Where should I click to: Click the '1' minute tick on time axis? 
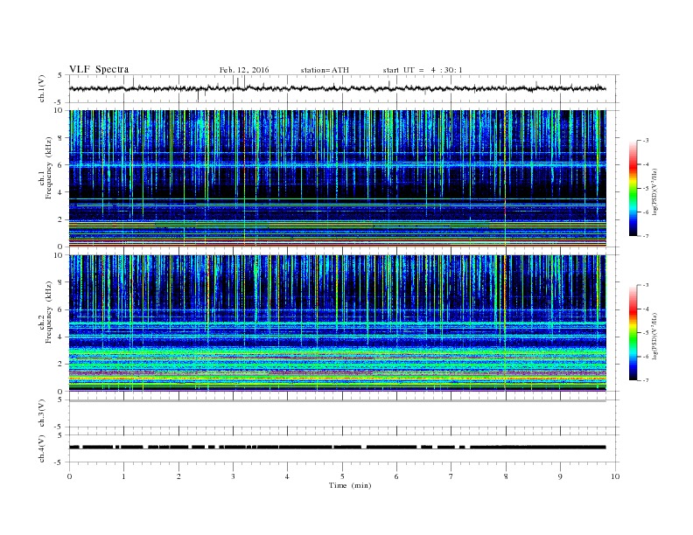coord(123,476)
